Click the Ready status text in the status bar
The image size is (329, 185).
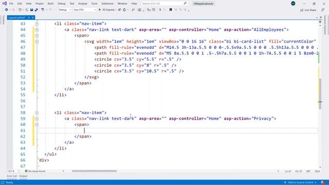pyautogui.click(x=9, y=183)
